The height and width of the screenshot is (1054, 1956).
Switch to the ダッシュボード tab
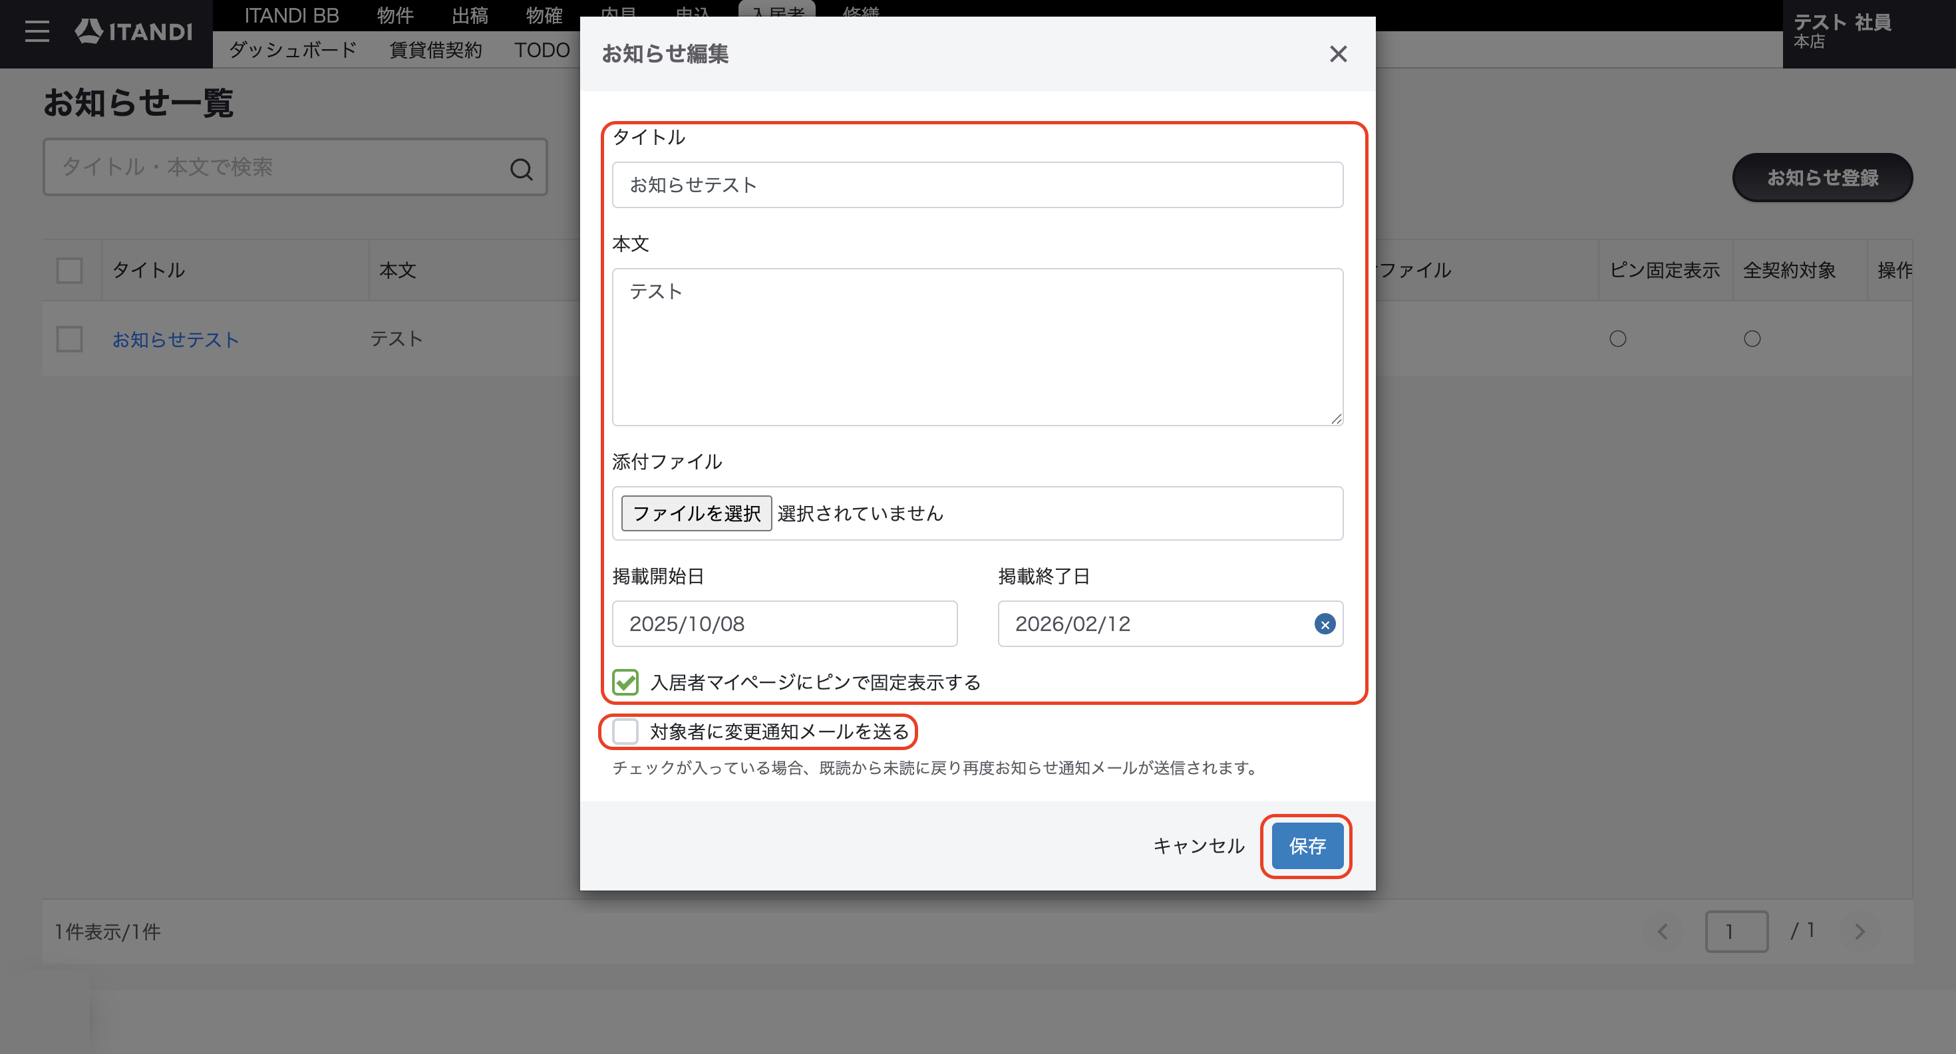pos(292,50)
